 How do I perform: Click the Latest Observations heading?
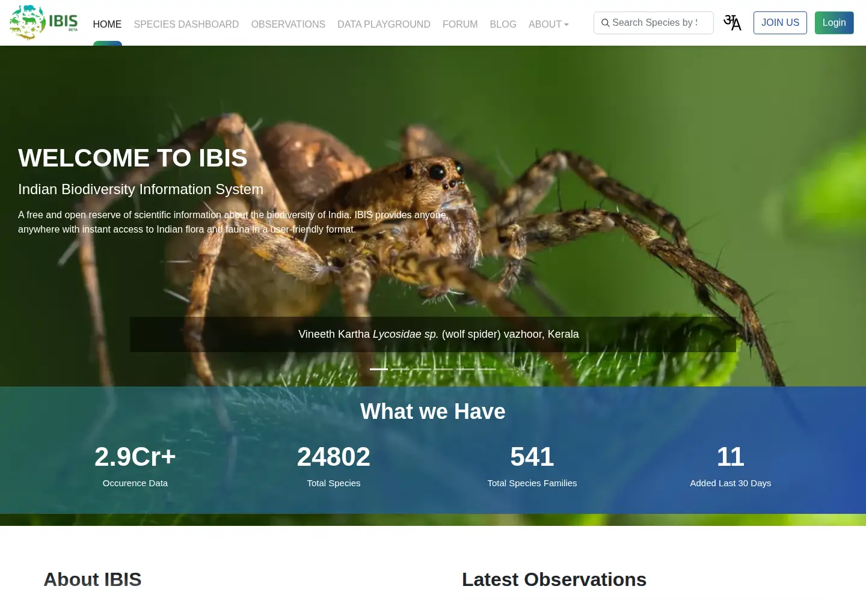coord(554,579)
